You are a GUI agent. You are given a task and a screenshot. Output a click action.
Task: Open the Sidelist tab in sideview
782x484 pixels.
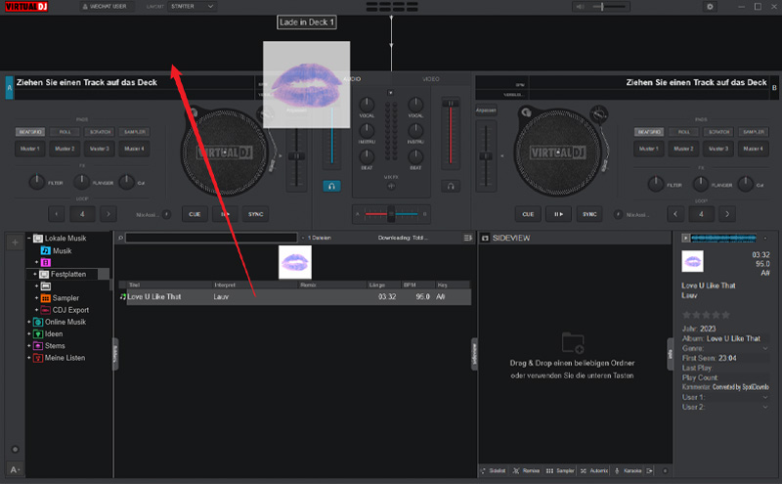(494, 470)
